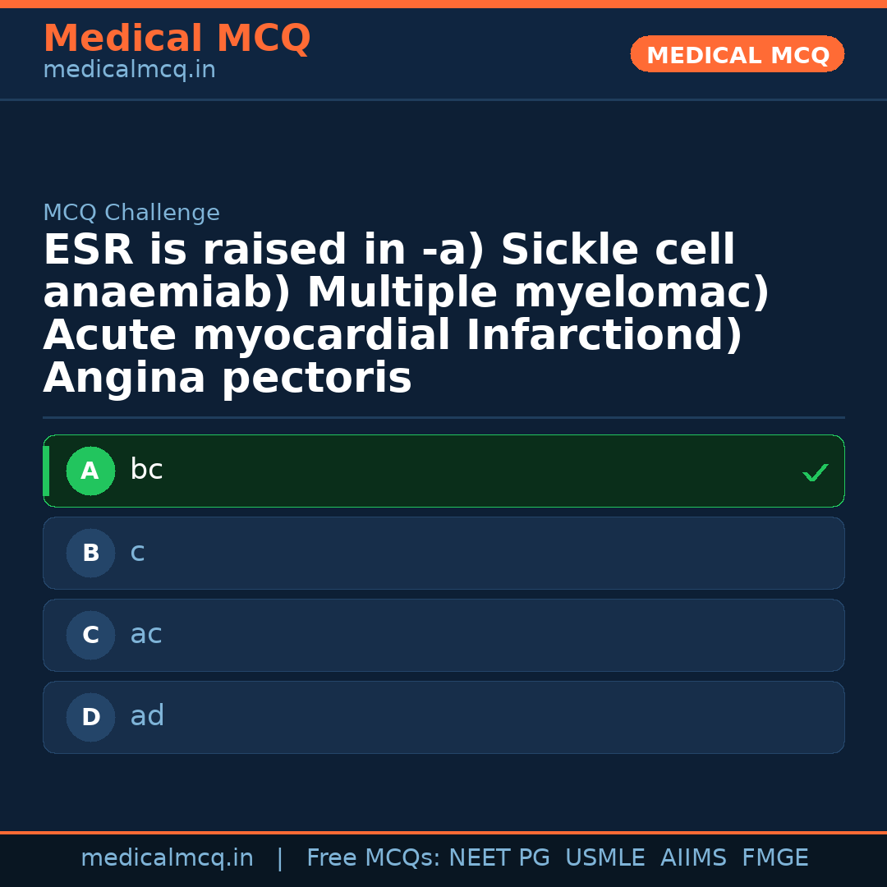Click the orange MEDICAL MCQ badge

point(737,54)
